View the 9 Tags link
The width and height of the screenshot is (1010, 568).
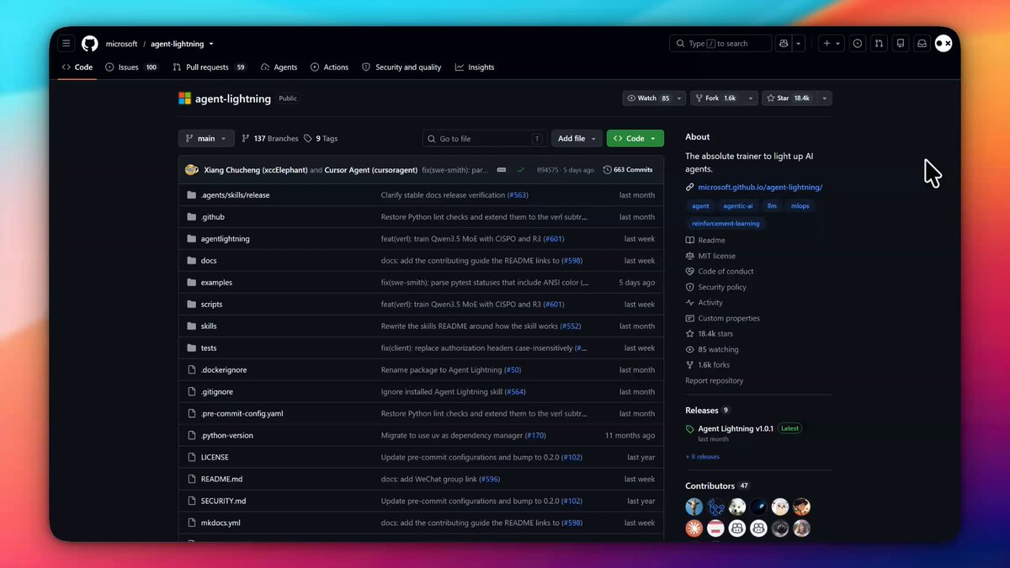pos(321,139)
